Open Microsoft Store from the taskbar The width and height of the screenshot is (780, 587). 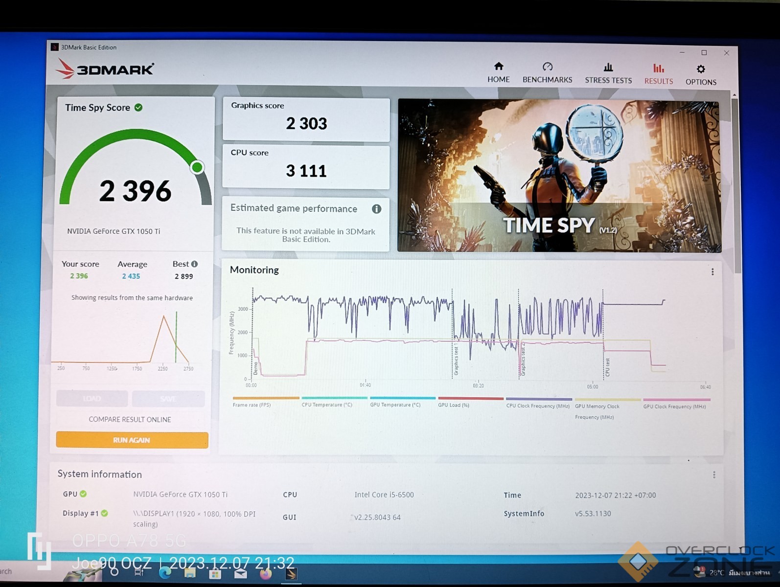(215, 573)
